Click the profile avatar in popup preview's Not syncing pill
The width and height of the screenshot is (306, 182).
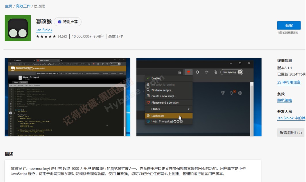[x=240, y=72]
